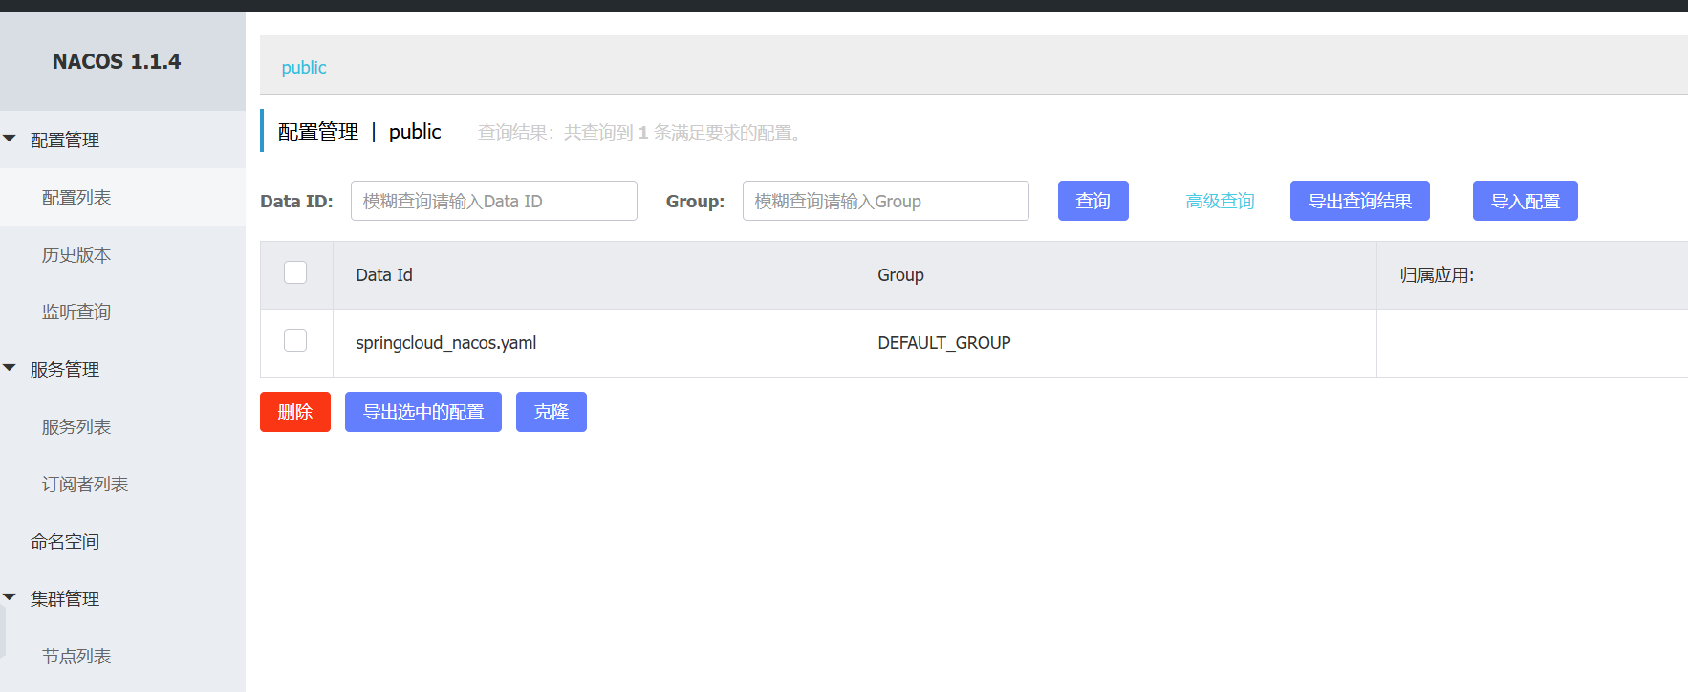Click the 归属应用 column header
1688x692 pixels.
(x=1532, y=275)
